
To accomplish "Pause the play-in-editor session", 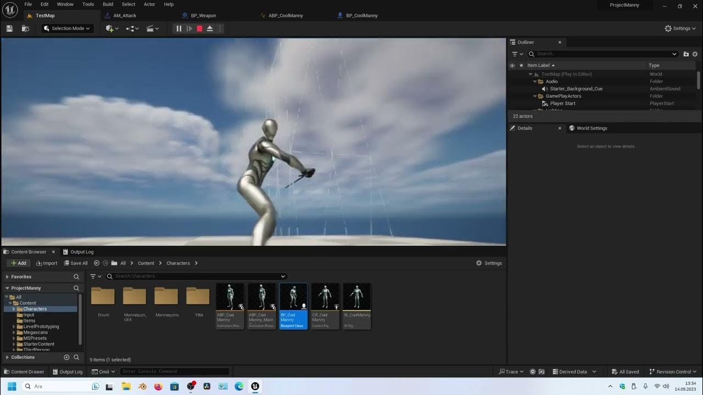I will click(x=178, y=29).
